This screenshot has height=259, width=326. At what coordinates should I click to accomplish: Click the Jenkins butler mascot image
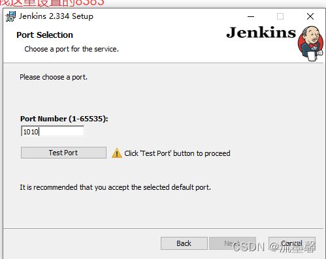pyautogui.click(x=310, y=44)
